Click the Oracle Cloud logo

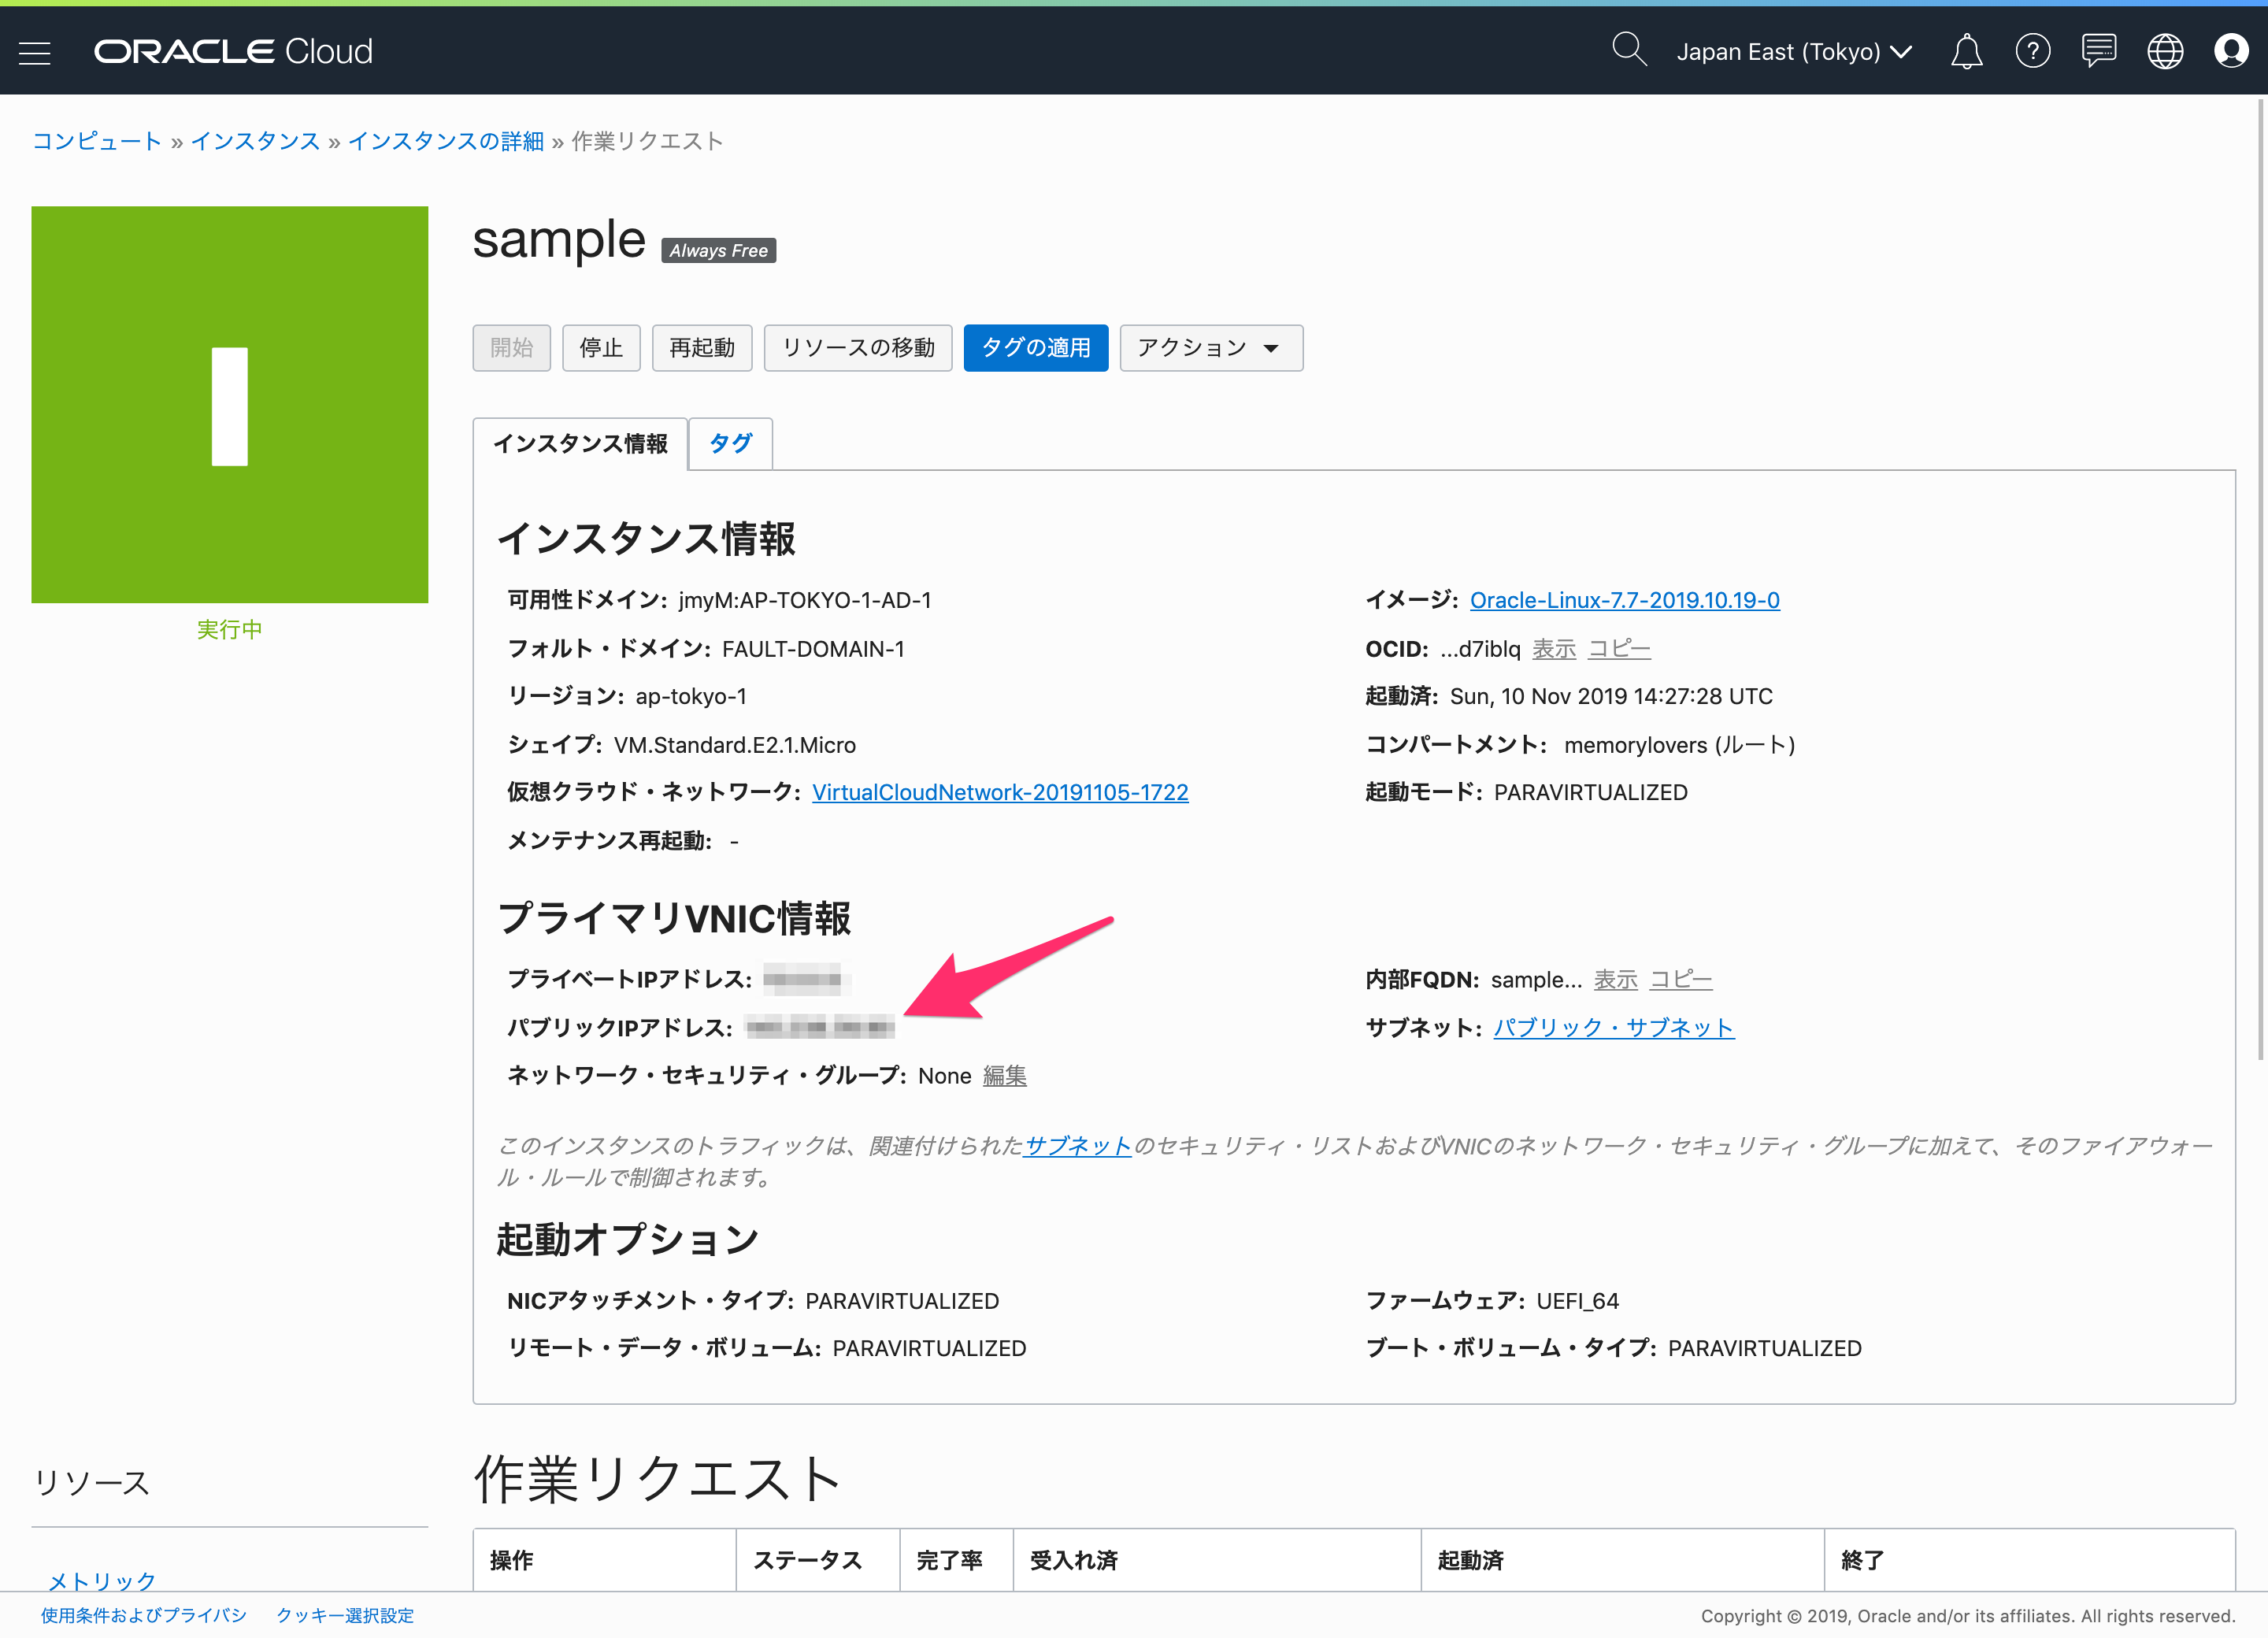pos(233,52)
